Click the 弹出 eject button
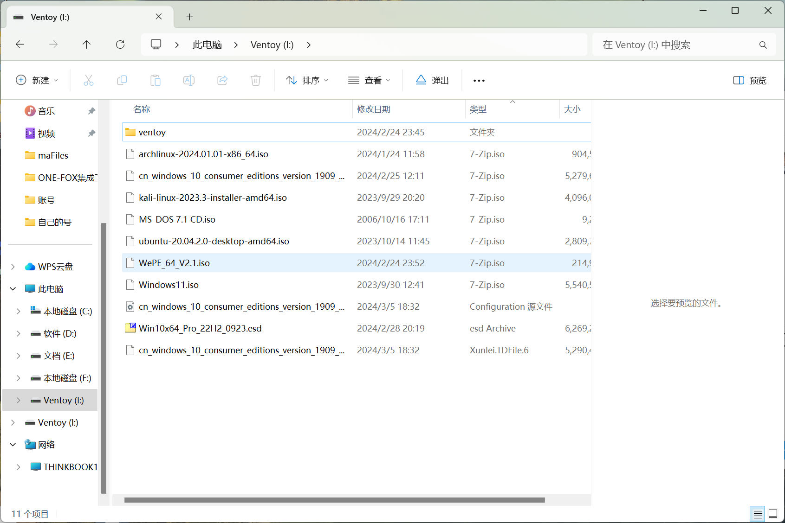Screen dimensions: 785x523 point(432,80)
